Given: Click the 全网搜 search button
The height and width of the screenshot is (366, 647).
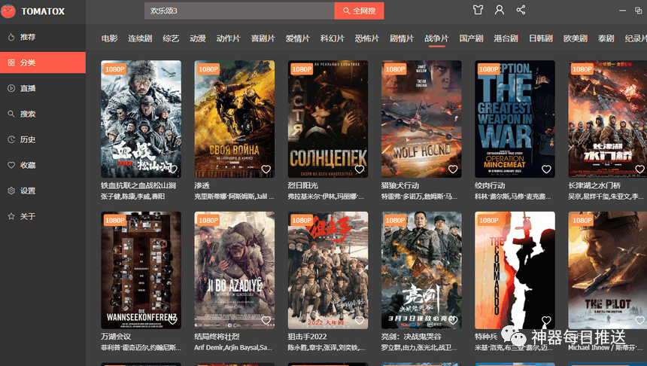Looking at the screenshot, I should [359, 11].
